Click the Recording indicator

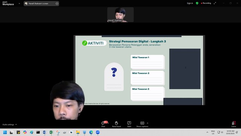click(x=206, y=3)
